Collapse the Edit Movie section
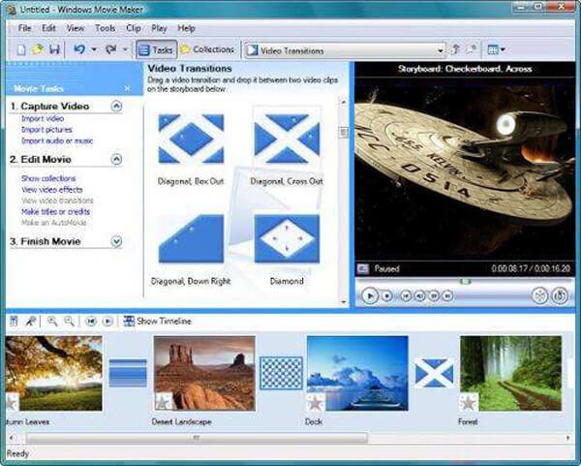 pyautogui.click(x=116, y=160)
